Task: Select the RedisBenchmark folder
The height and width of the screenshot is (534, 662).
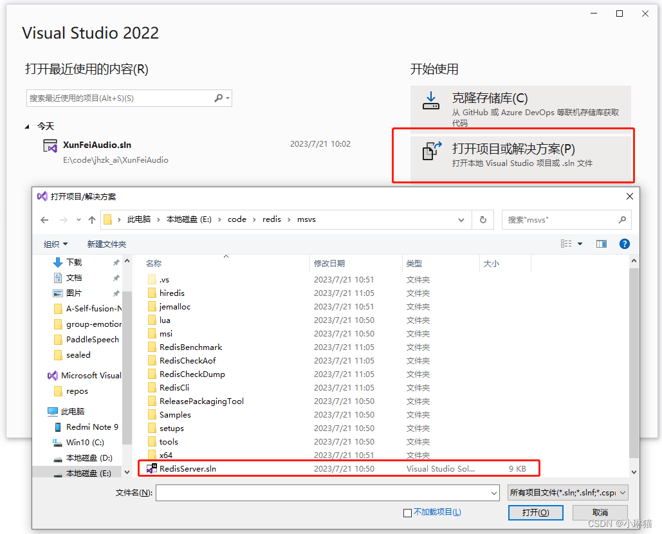Action: [191, 347]
